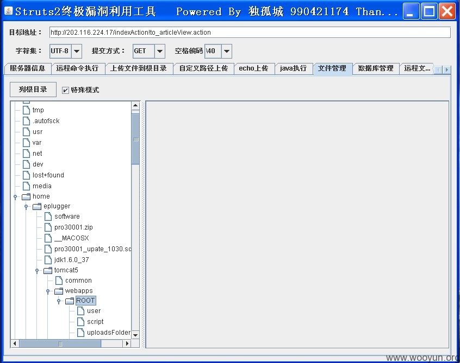Click the .autofsck file icon
This screenshot has width=460, height=363.
(27, 121)
